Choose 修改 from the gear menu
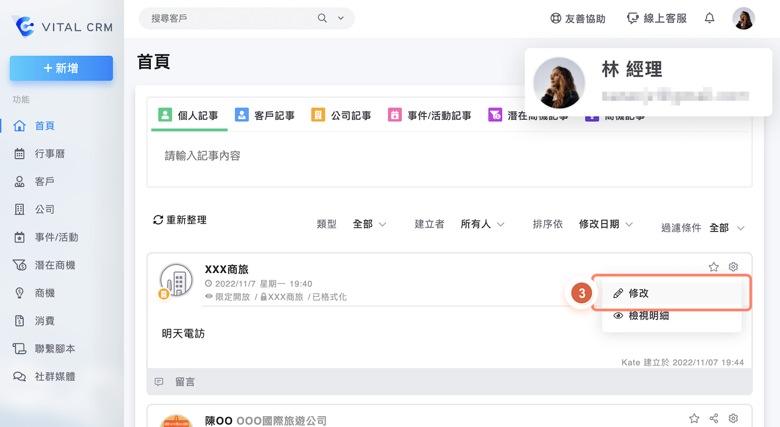 (x=672, y=293)
